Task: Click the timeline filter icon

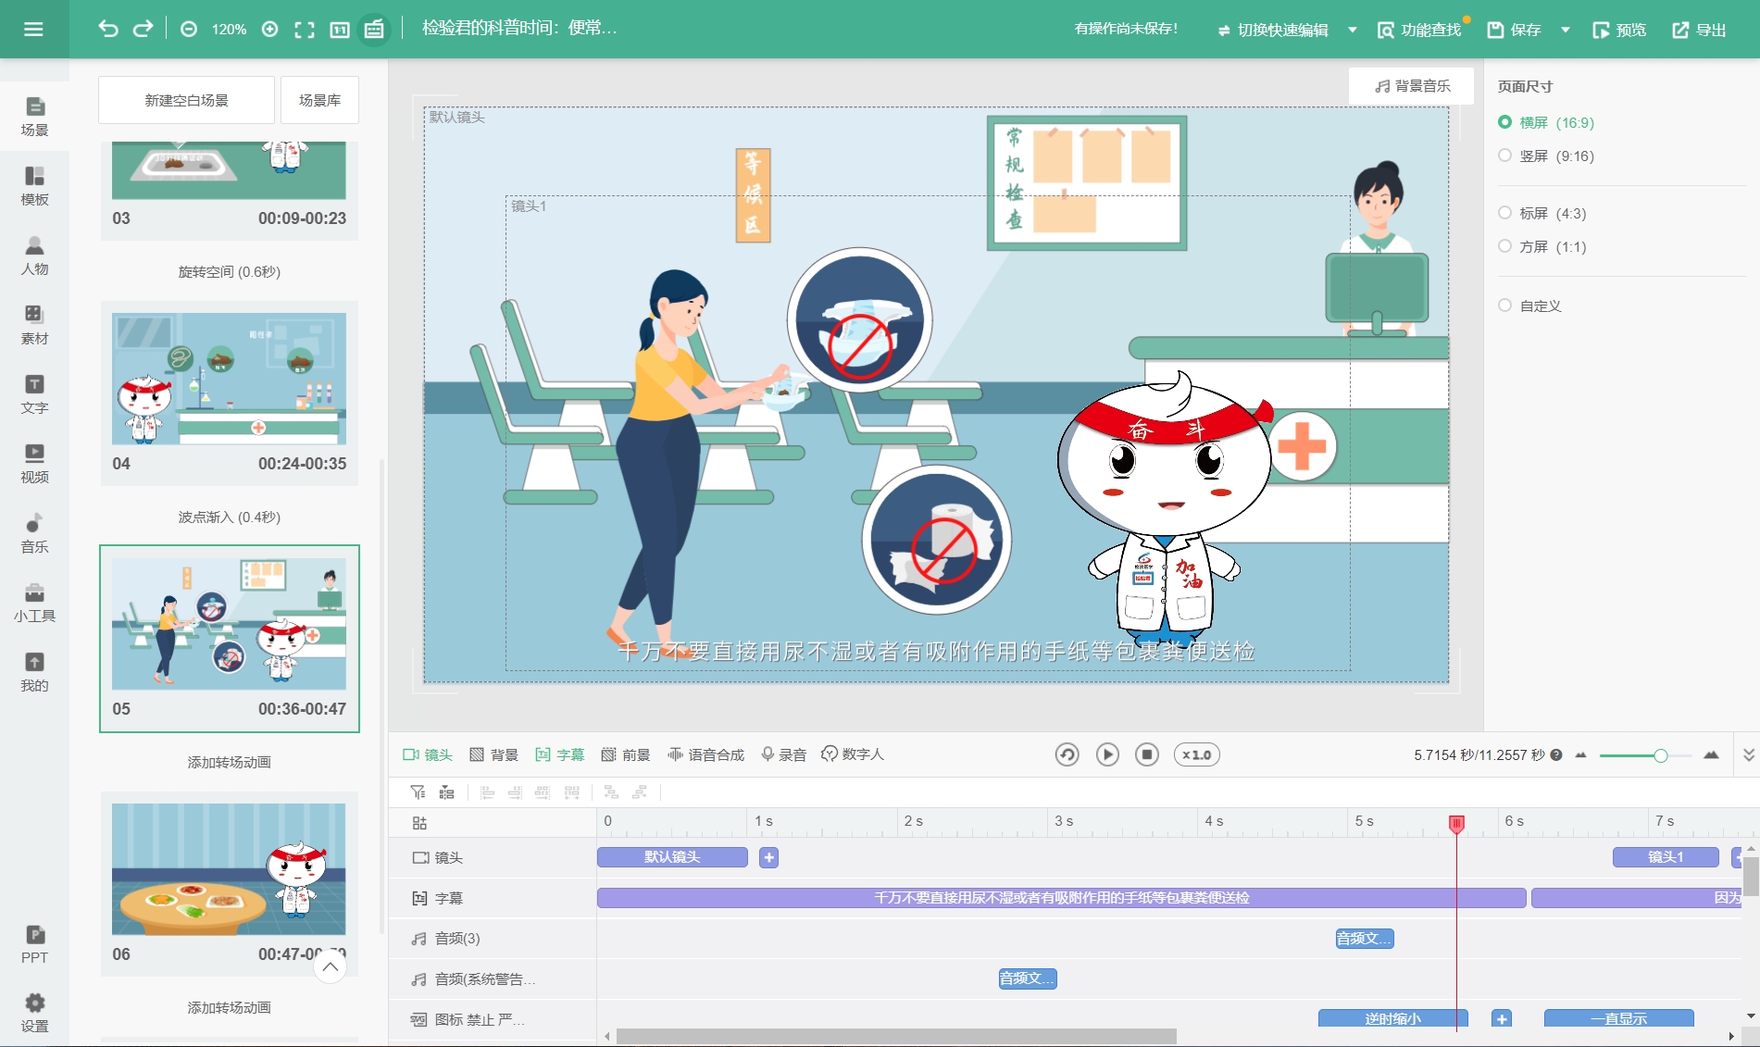Action: point(418,792)
